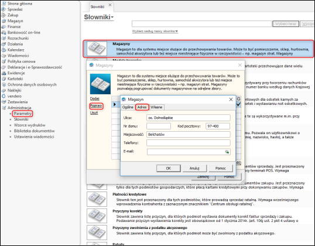Click the Dodaj link in Magazyny
The width and height of the screenshot is (315, 246).
tap(95, 98)
